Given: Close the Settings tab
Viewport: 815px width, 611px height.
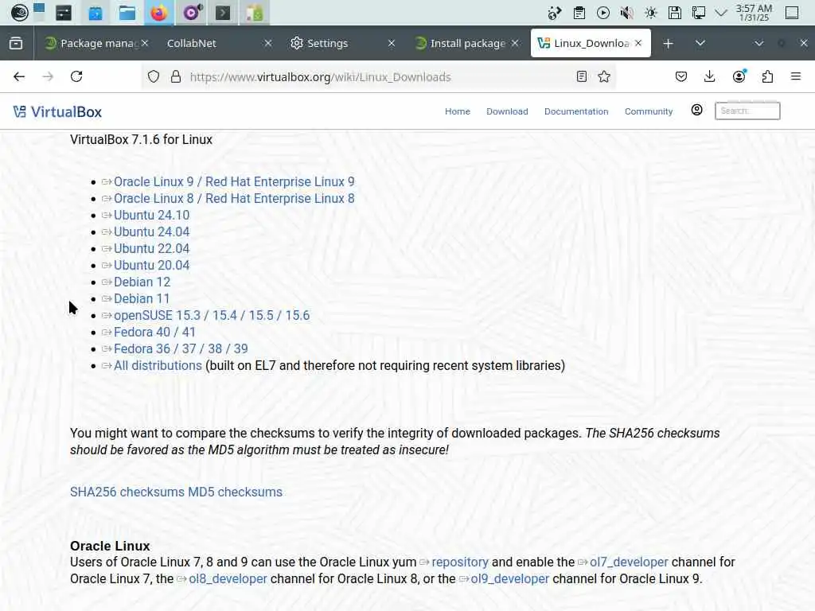Looking at the screenshot, I should 392,43.
